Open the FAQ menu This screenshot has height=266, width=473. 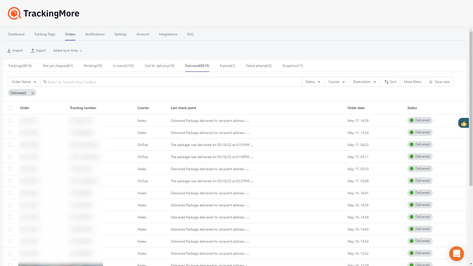(190, 34)
